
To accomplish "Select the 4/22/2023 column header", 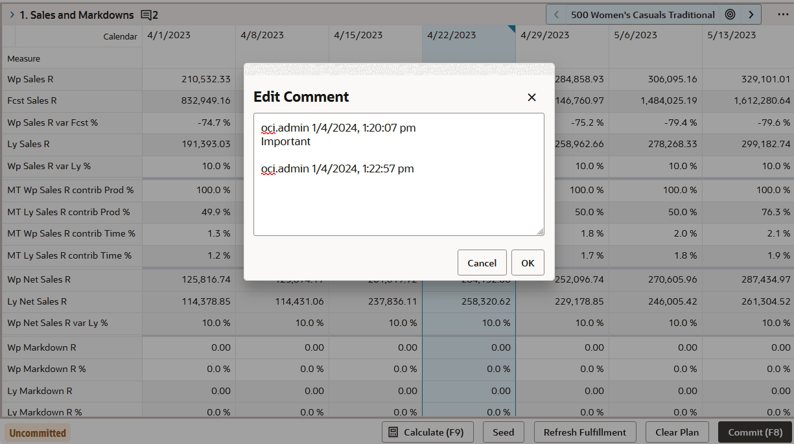I will tap(450, 36).
